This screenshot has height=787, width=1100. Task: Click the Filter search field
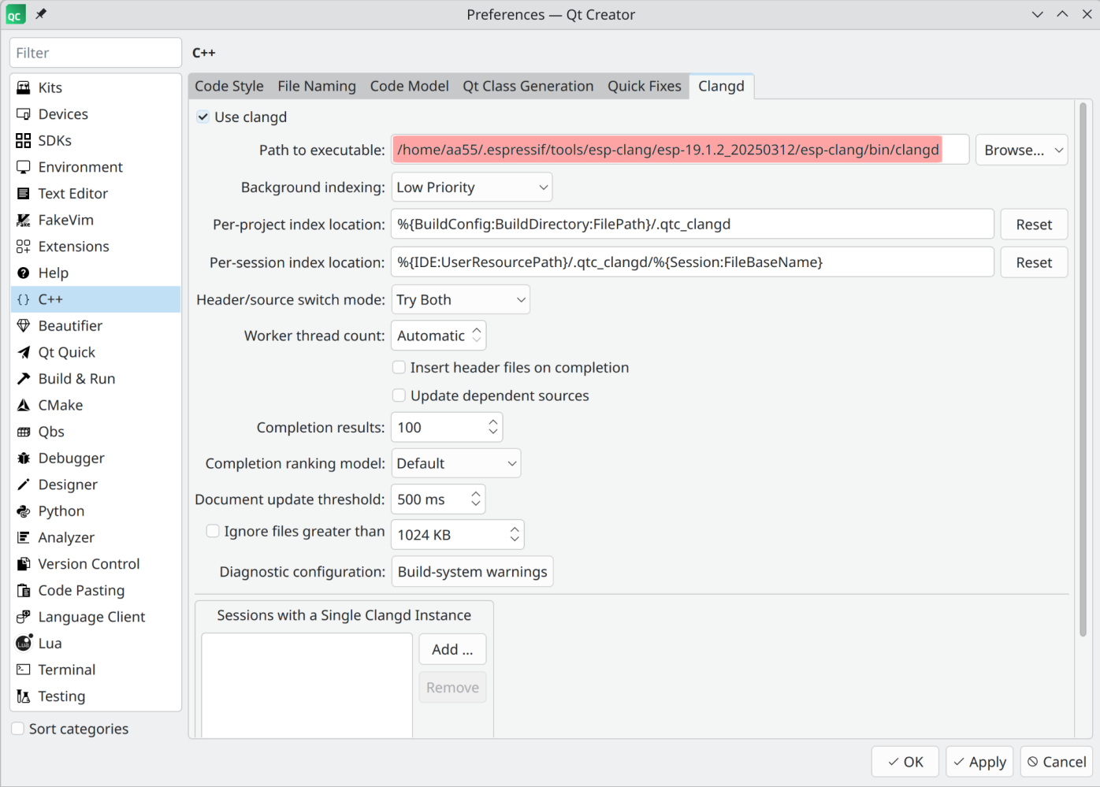(95, 52)
